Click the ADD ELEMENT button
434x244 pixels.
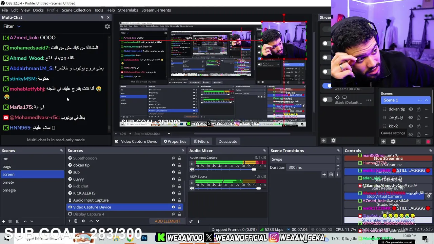(x=167, y=221)
